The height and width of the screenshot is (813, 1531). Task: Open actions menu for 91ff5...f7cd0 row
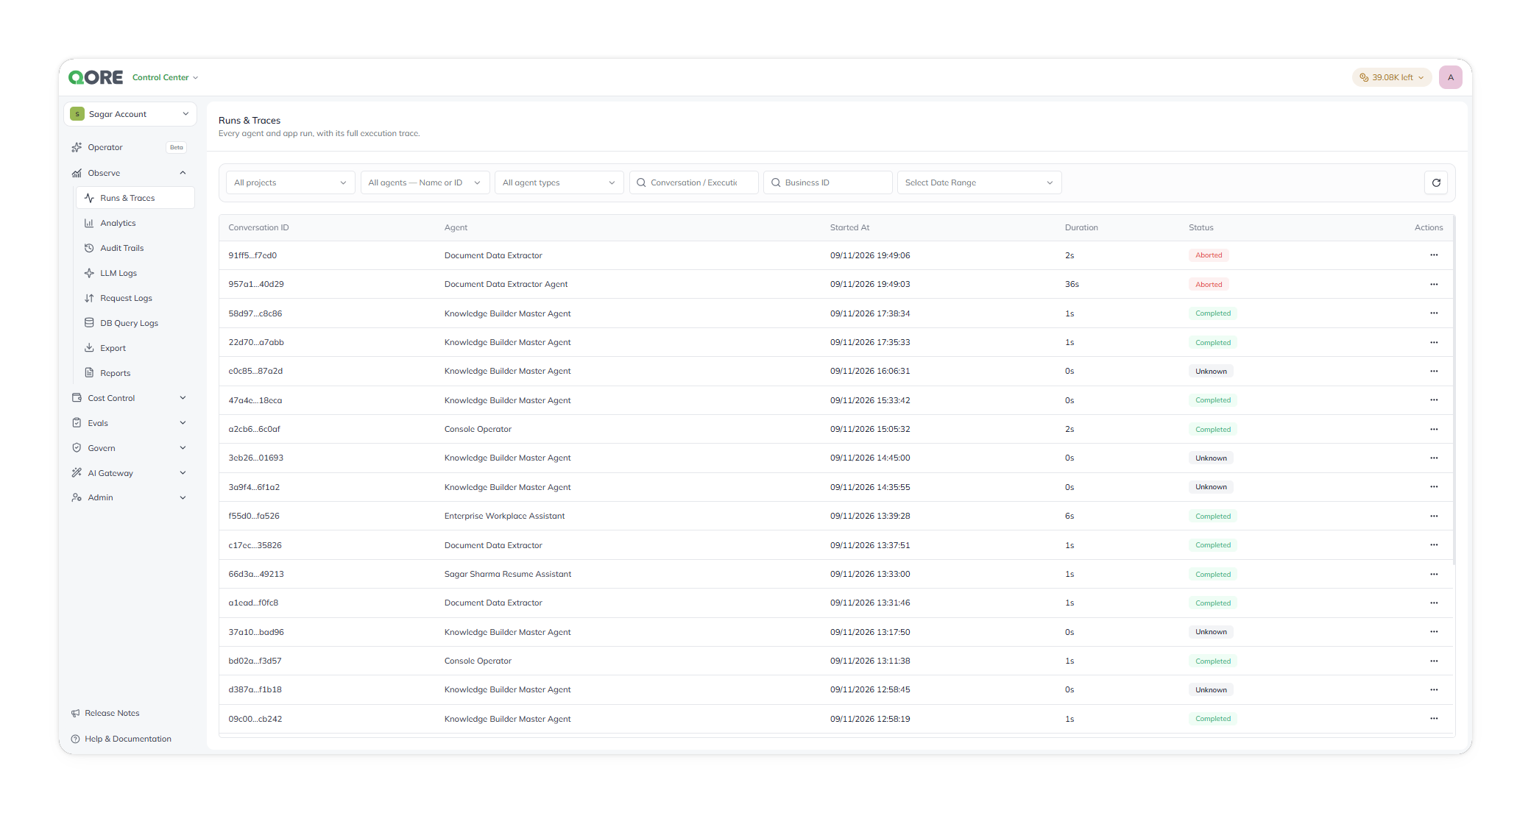1434,255
